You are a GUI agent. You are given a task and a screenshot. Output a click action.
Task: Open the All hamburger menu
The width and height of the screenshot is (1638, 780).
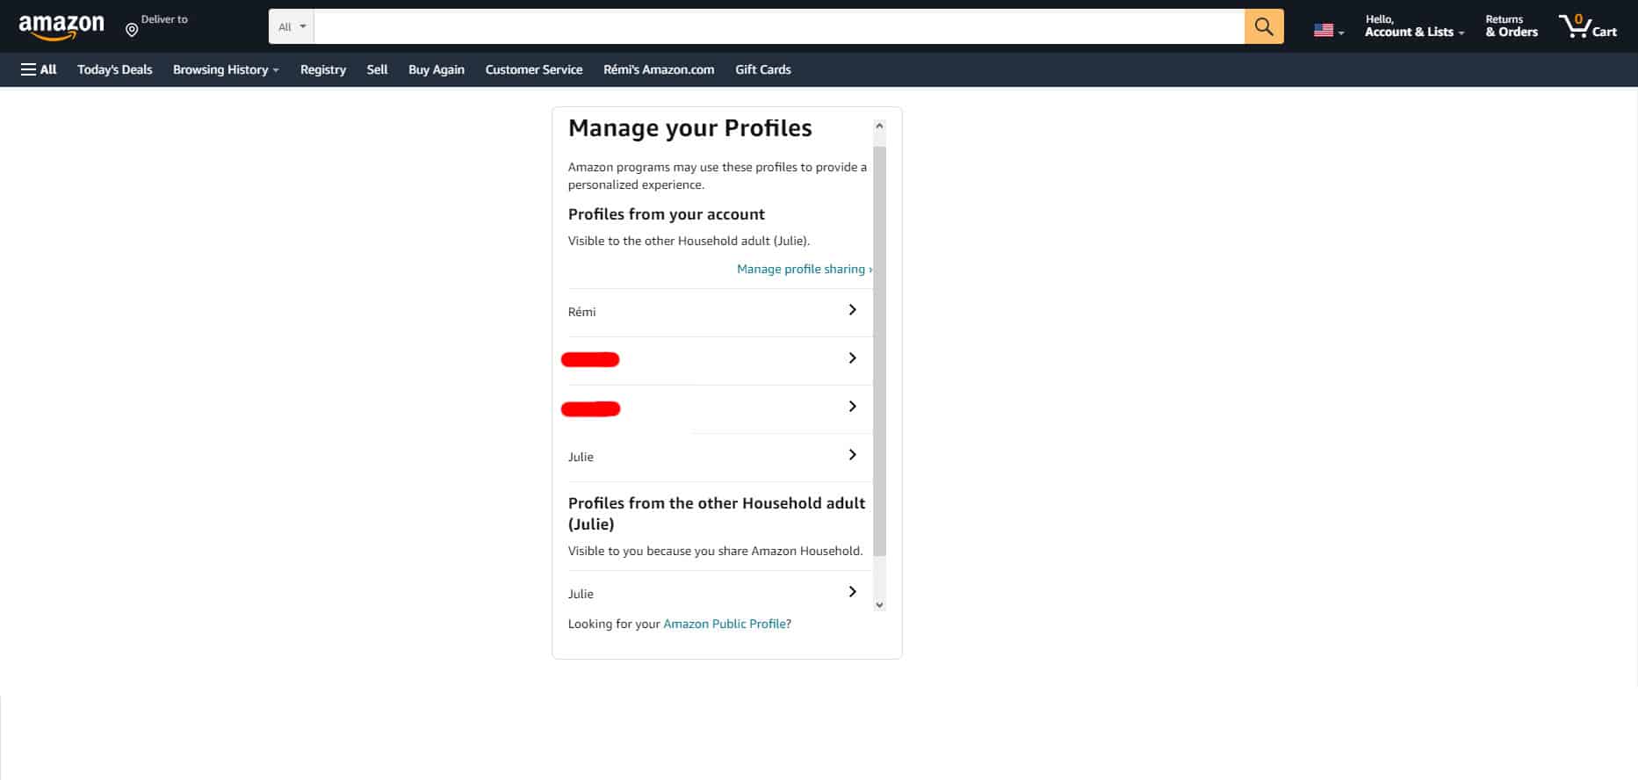click(x=39, y=69)
